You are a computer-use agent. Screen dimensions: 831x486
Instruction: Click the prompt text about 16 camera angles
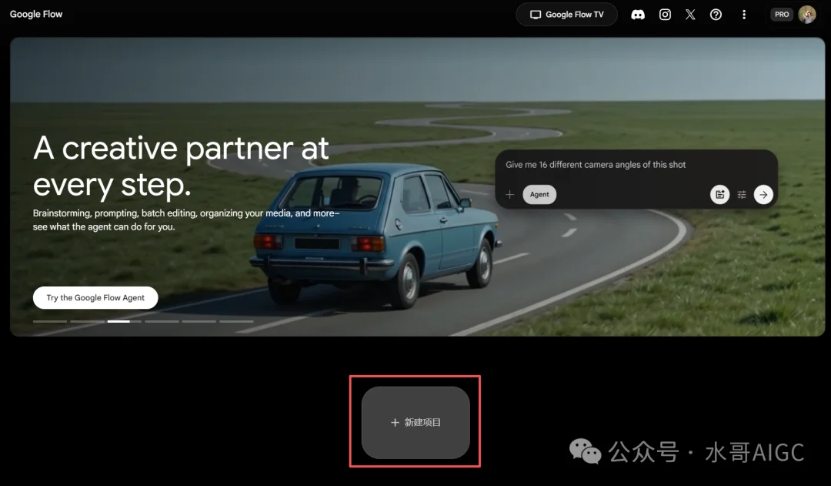(x=595, y=165)
